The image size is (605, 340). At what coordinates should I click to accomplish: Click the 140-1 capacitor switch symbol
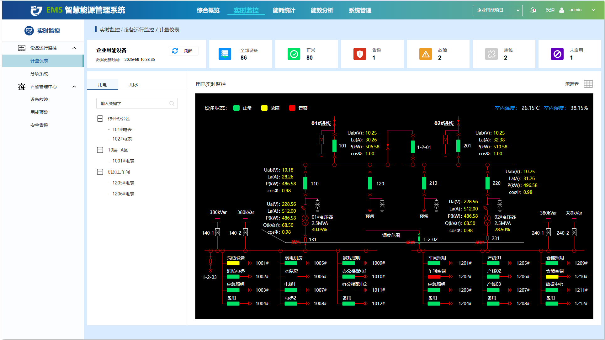point(218,232)
